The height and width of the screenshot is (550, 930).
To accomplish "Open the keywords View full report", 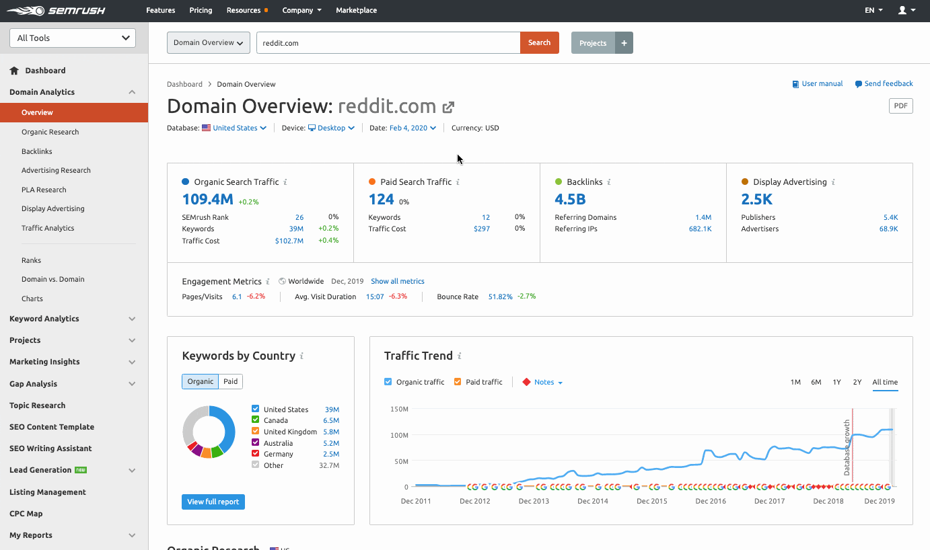I will [x=213, y=501].
